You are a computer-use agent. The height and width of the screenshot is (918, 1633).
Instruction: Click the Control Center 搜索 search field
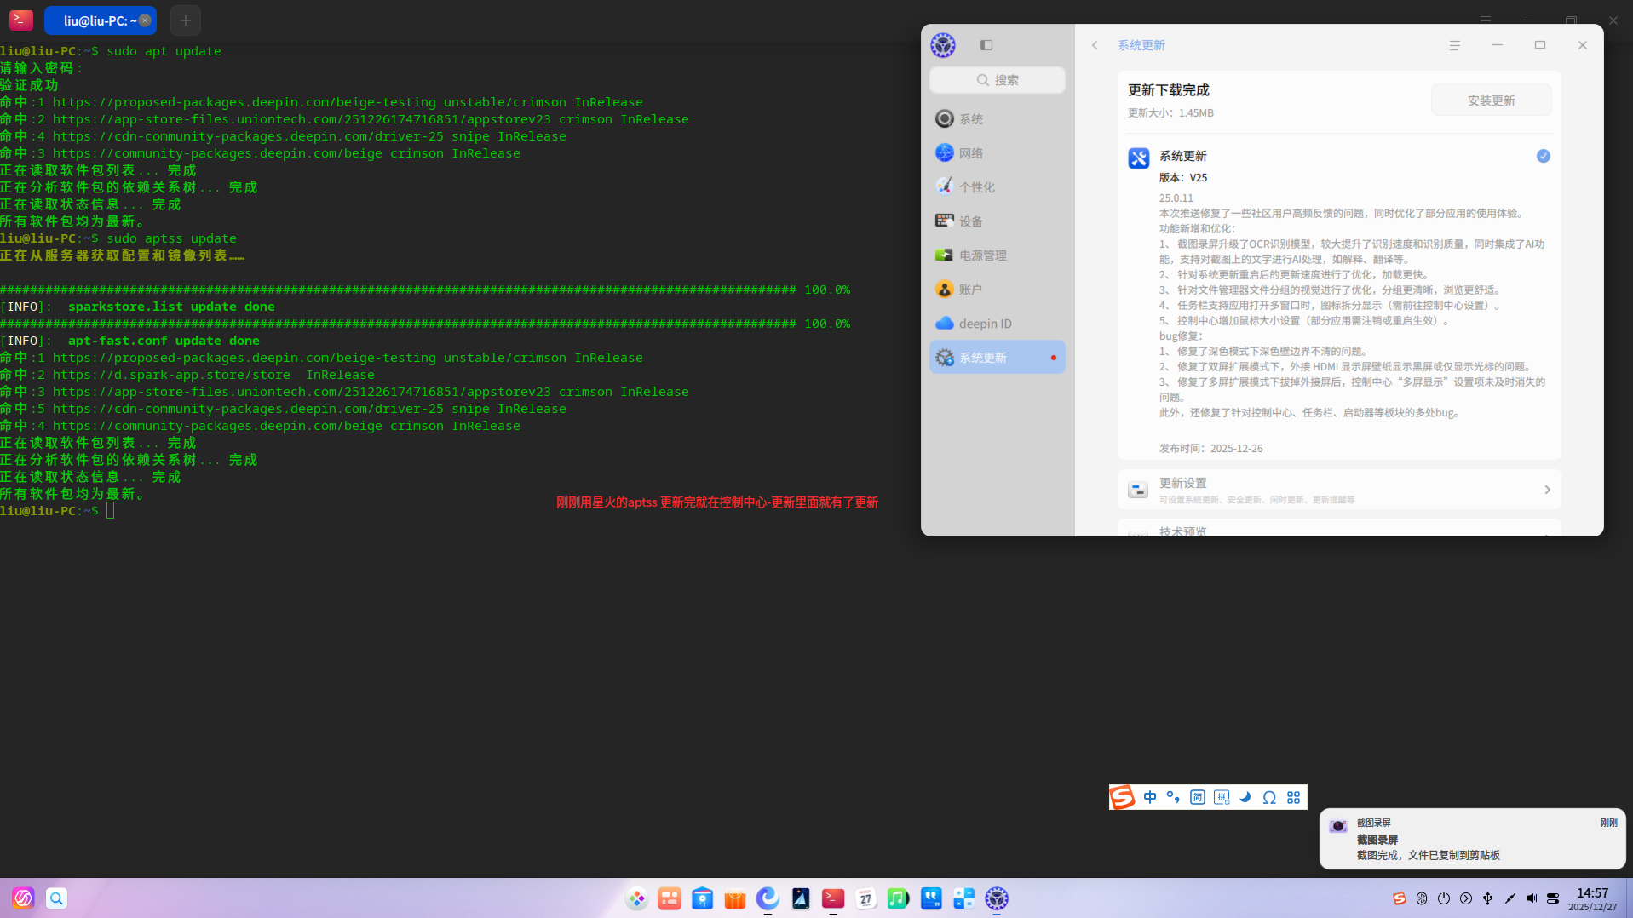tap(997, 80)
